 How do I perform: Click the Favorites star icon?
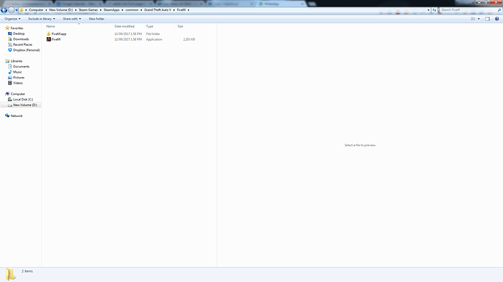coord(7,28)
